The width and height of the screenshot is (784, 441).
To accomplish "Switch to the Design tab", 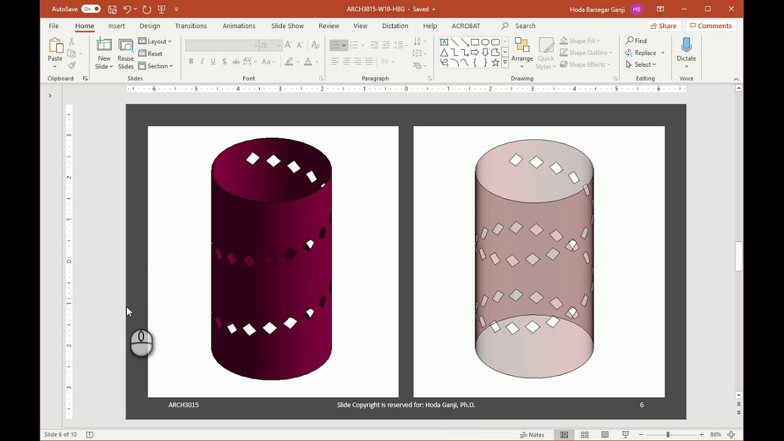I will pyautogui.click(x=149, y=26).
